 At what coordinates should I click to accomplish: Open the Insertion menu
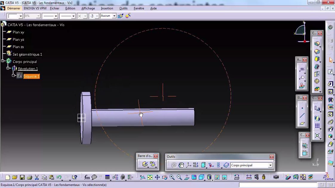(x=107, y=8)
